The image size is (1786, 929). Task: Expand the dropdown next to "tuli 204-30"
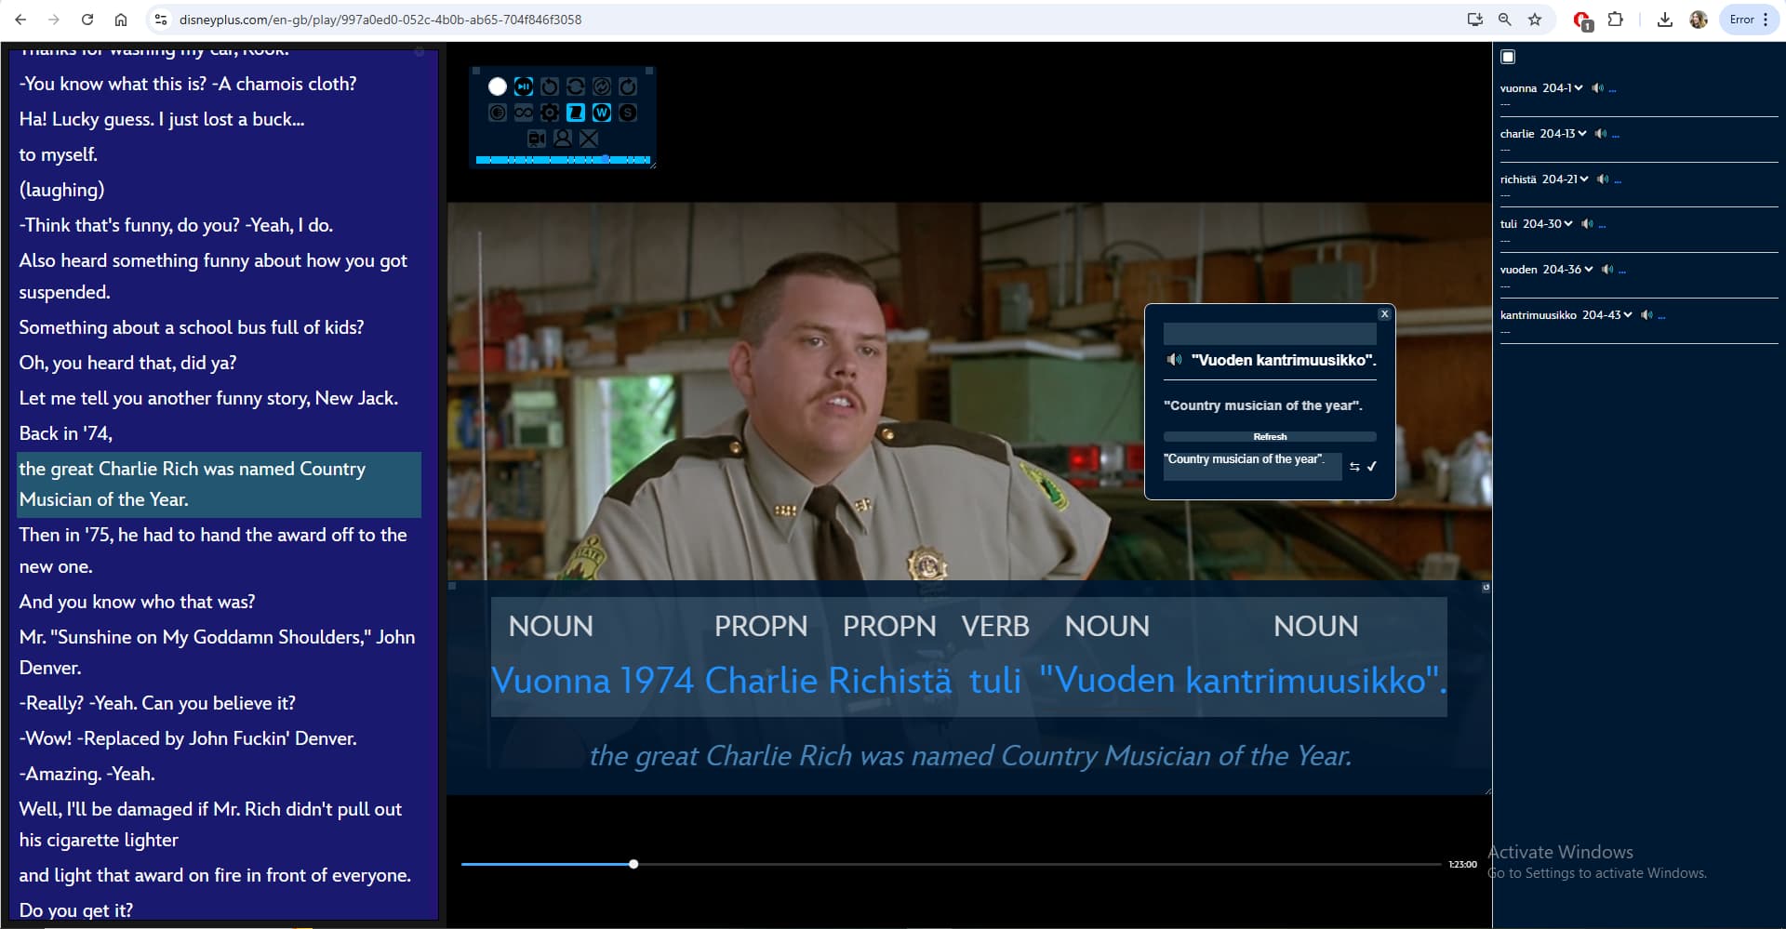(1568, 224)
